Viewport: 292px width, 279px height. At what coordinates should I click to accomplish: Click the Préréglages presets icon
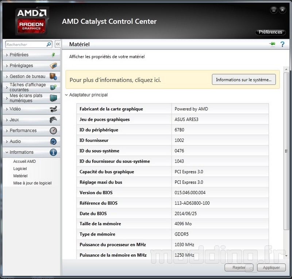click(x=53, y=65)
